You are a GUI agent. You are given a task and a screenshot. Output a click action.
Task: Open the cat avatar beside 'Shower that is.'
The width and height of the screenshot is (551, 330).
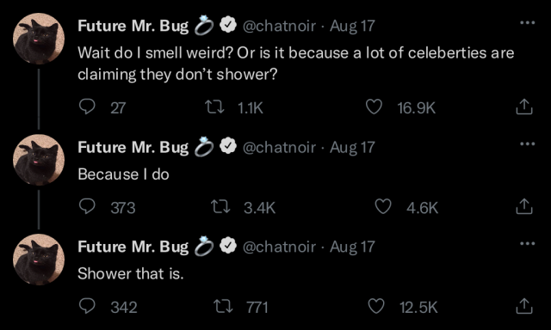point(39,260)
